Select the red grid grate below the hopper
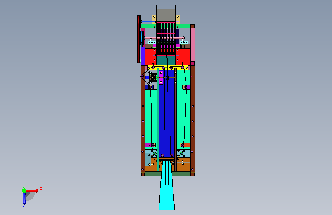332x215 pixels. (x=166, y=38)
